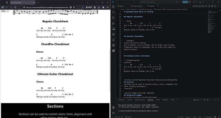Click the notifications bell in status bar
This screenshot has width=221, height=118.
pyautogui.click(x=219, y=117)
